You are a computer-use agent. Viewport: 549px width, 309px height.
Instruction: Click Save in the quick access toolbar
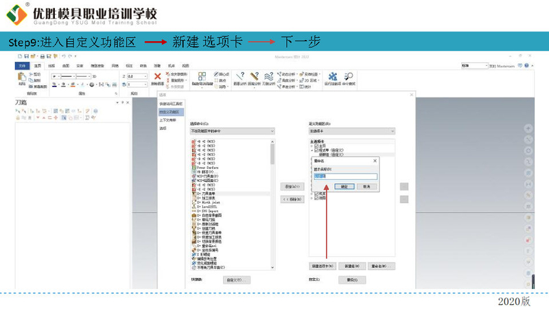click(x=26, y=56)
